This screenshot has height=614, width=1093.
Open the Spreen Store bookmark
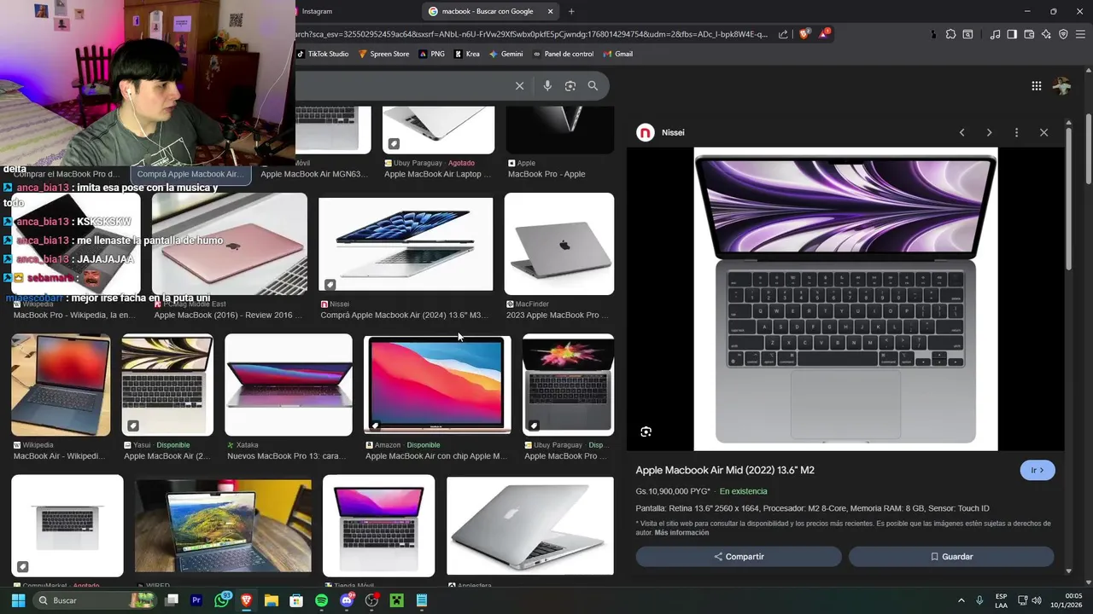(x=384, y=54)
